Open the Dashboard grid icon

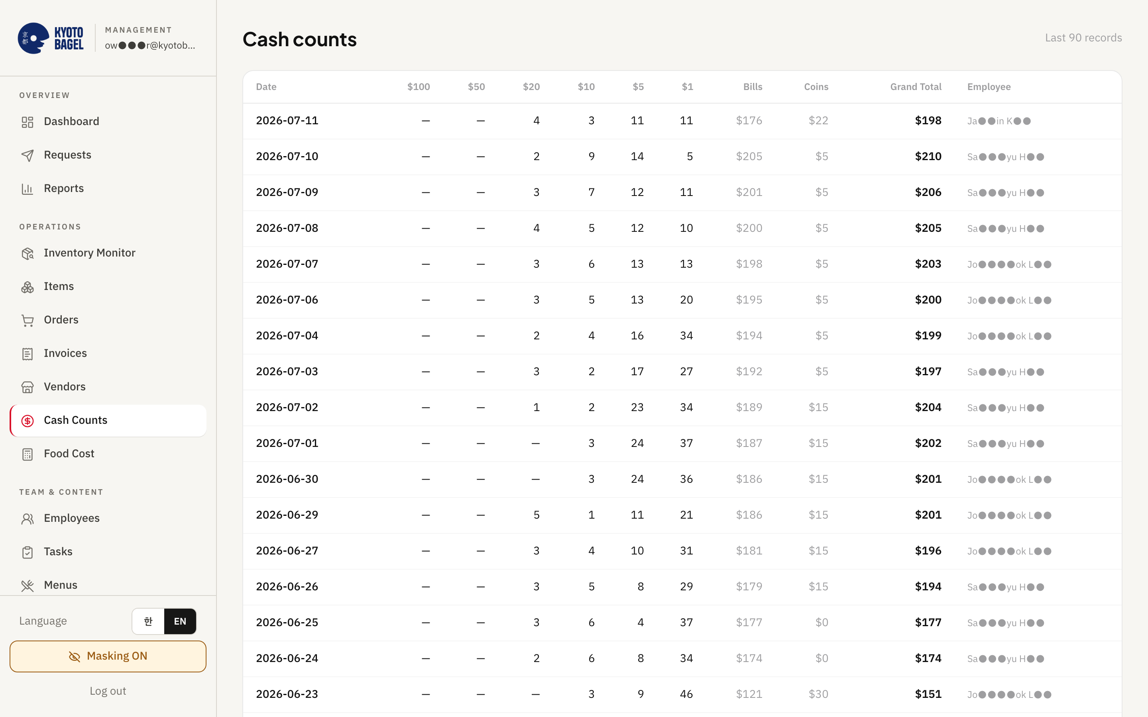28,122
